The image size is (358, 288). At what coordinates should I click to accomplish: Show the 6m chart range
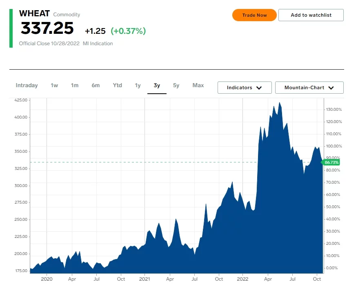point(96,86)
